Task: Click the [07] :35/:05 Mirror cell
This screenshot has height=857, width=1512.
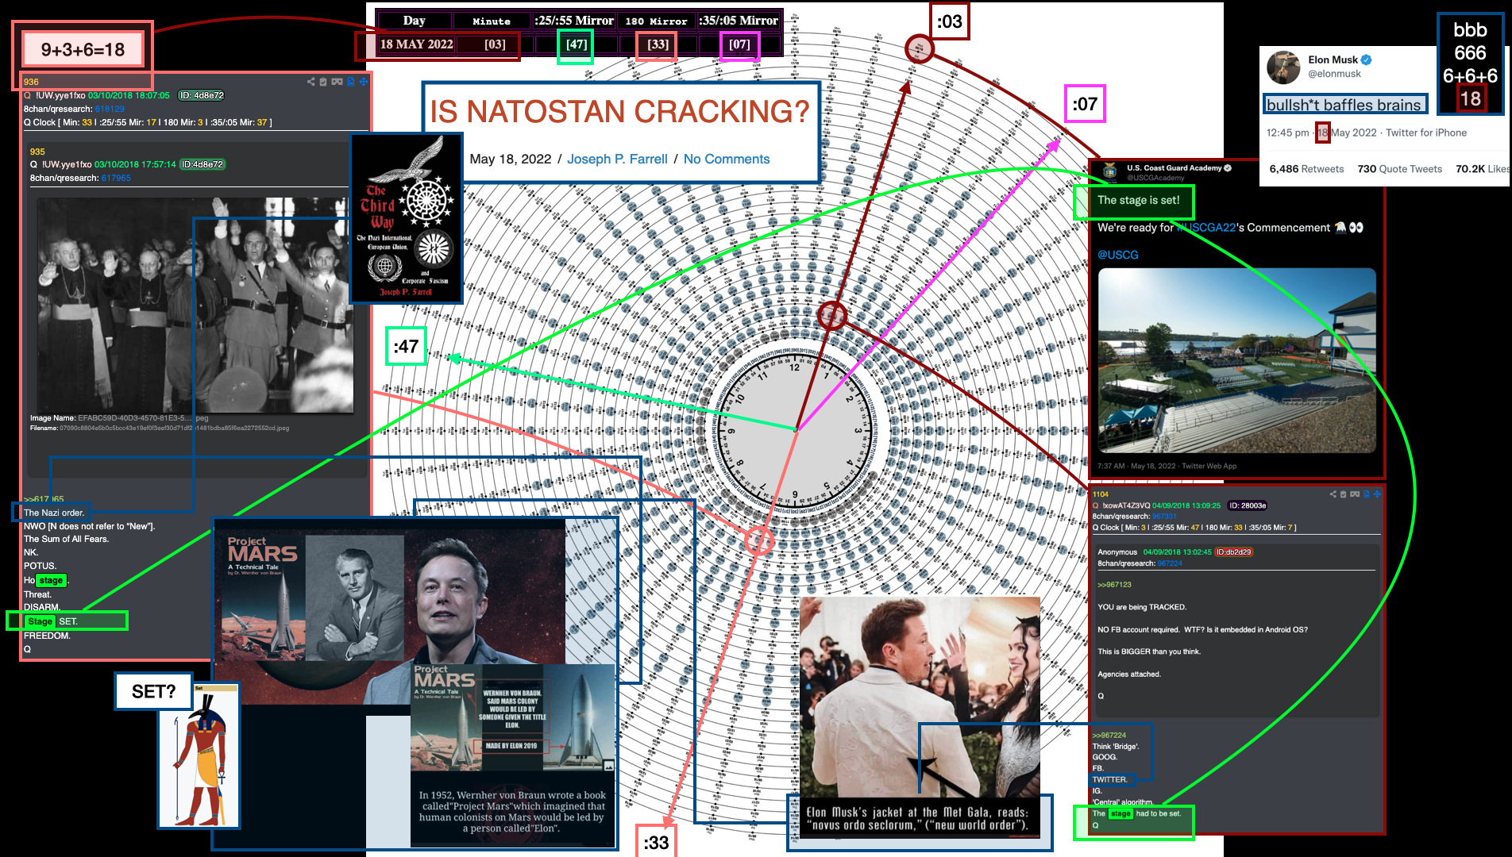Action: [x=739, y=44]
